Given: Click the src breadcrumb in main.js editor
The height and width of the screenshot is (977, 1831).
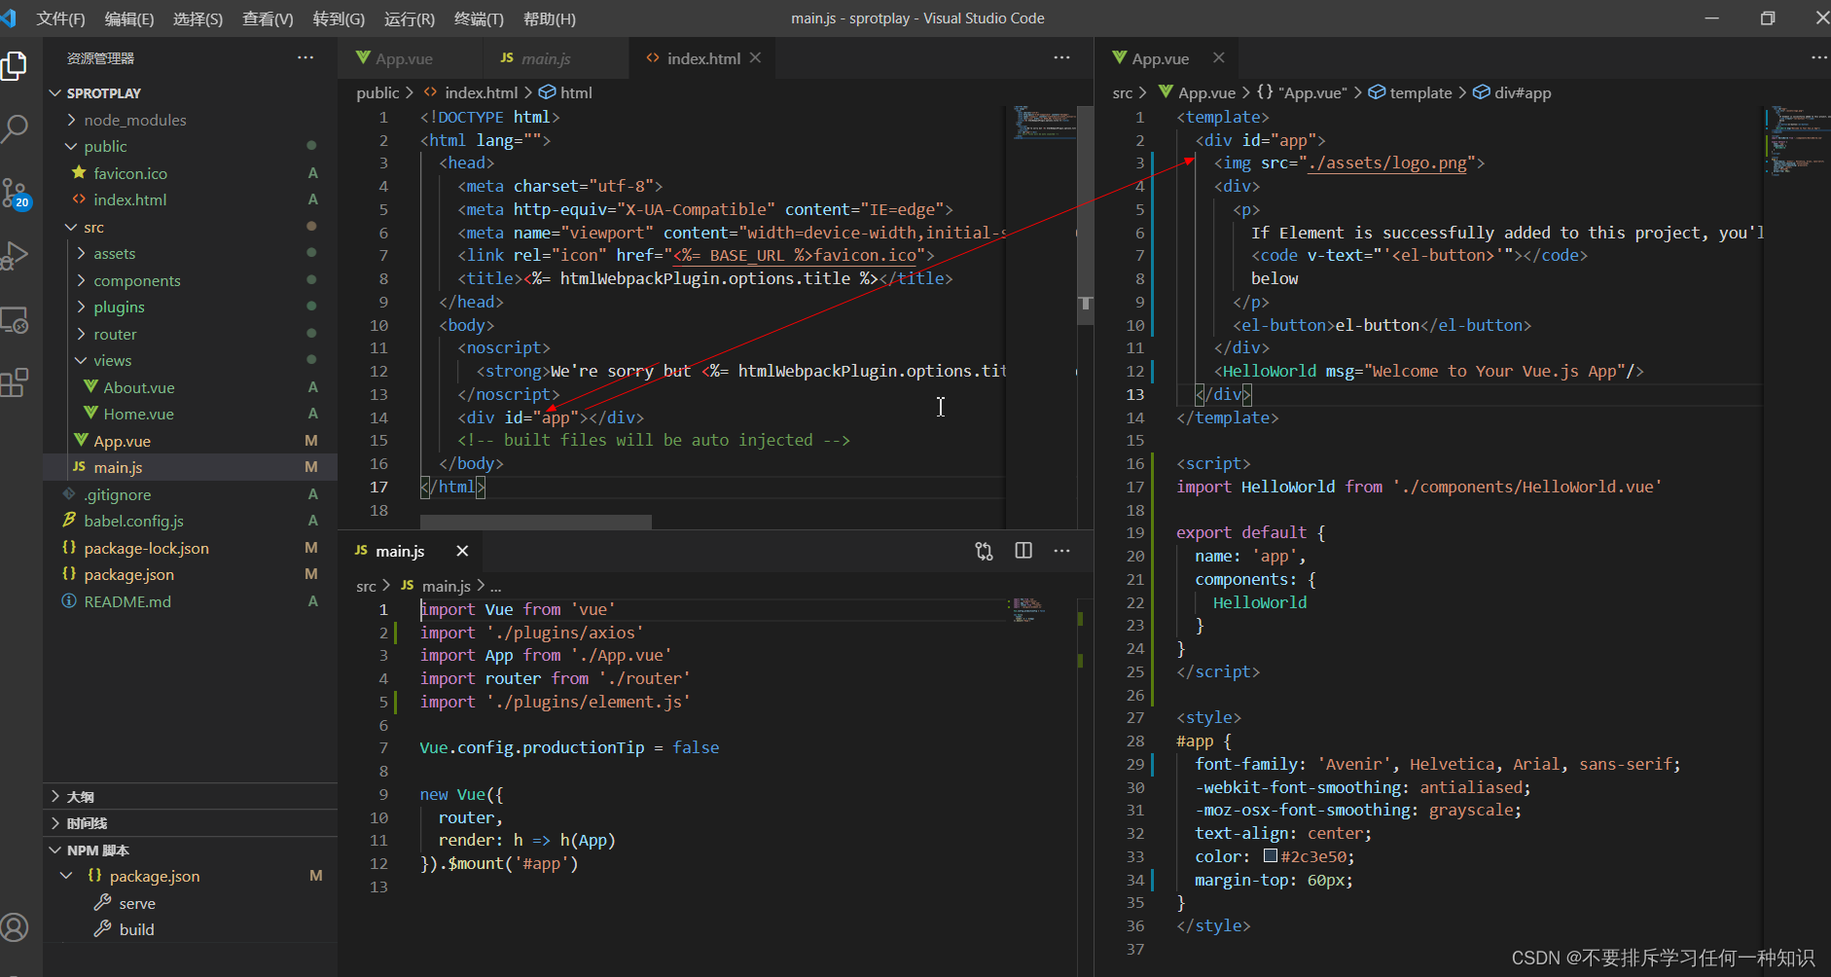Looking at the screenshot, I should (366, 586).
